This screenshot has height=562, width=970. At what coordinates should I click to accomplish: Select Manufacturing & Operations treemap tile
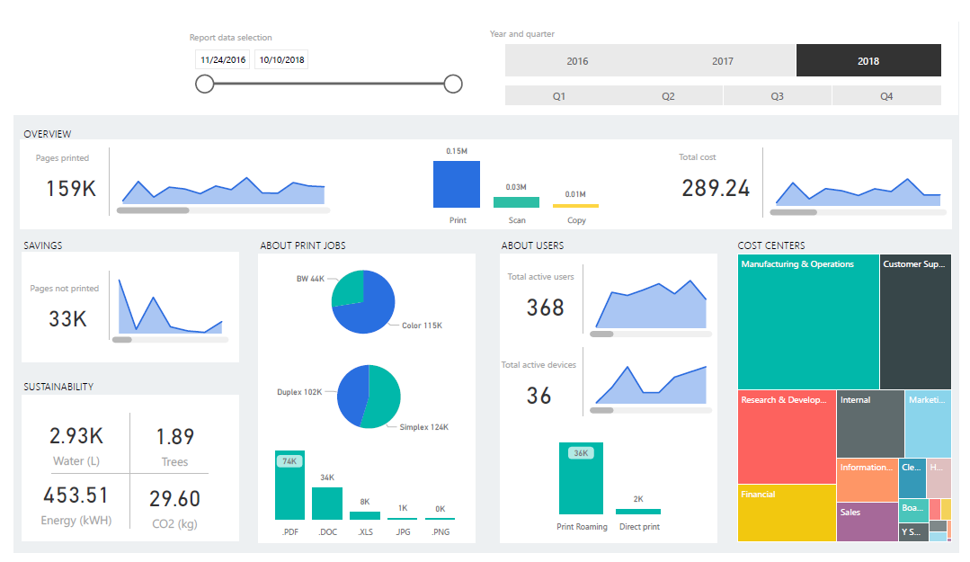point(807,324)
